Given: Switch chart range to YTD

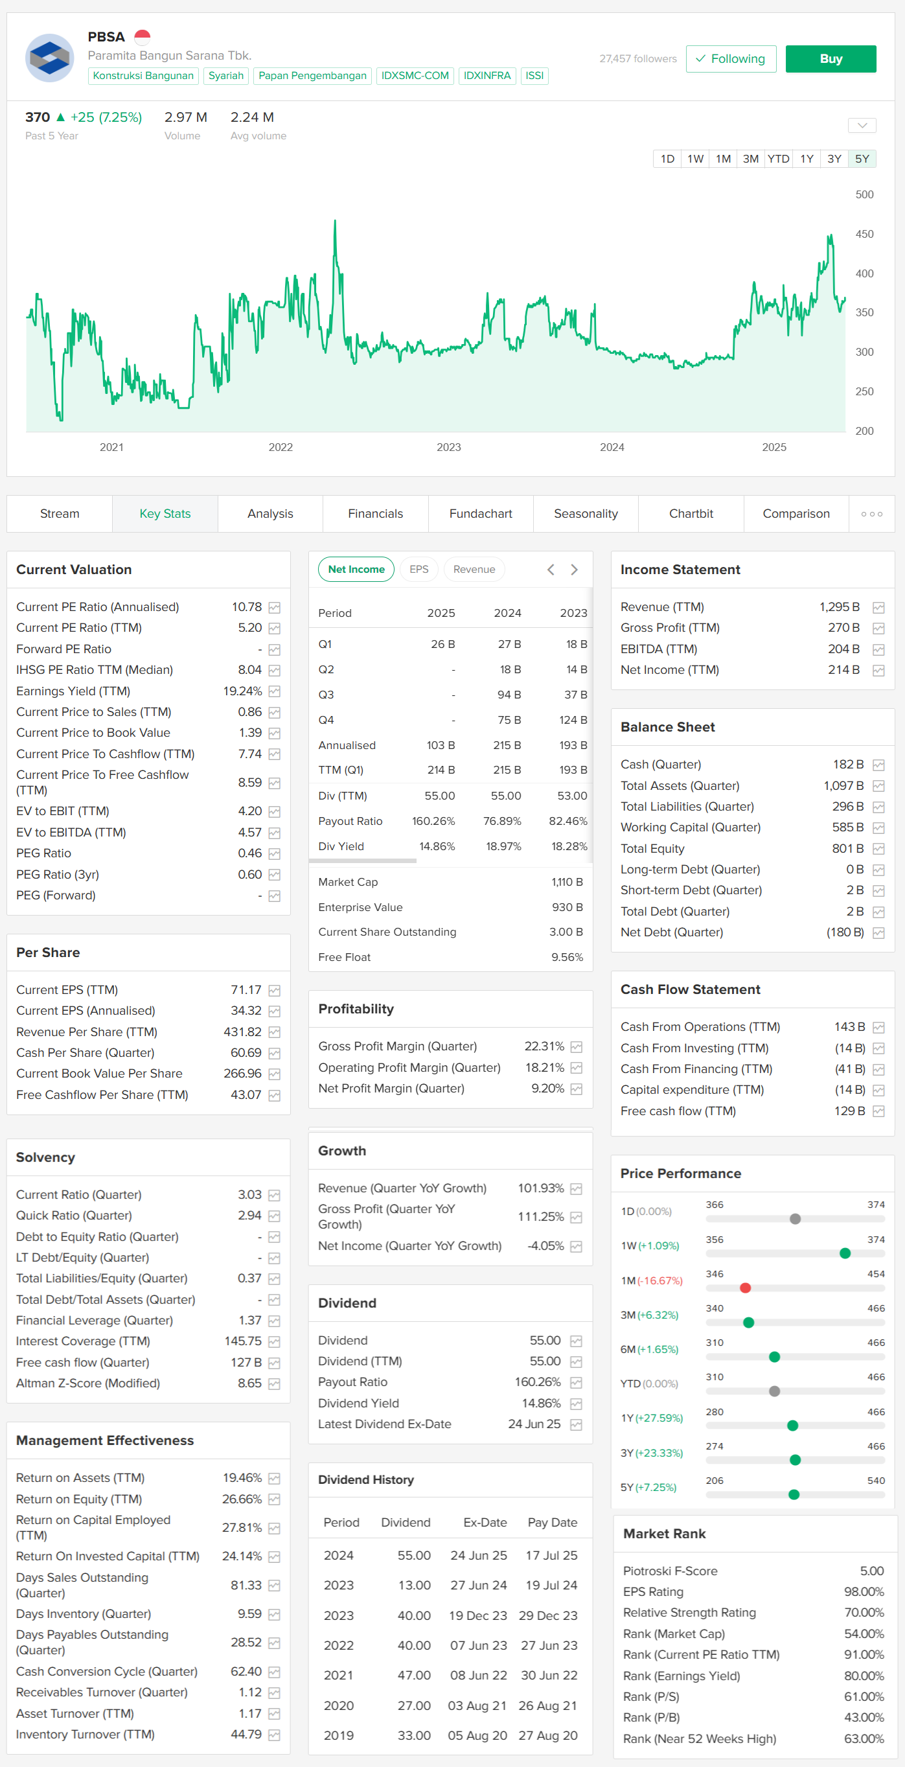Looking at the screenshot, I should point(778,159).
